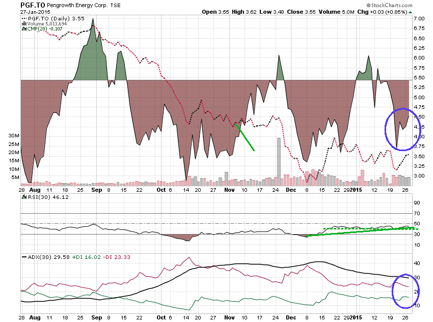Click the 5M volume axis label
The height and width of the screenshot is (322, 433).
click(15, 177)
